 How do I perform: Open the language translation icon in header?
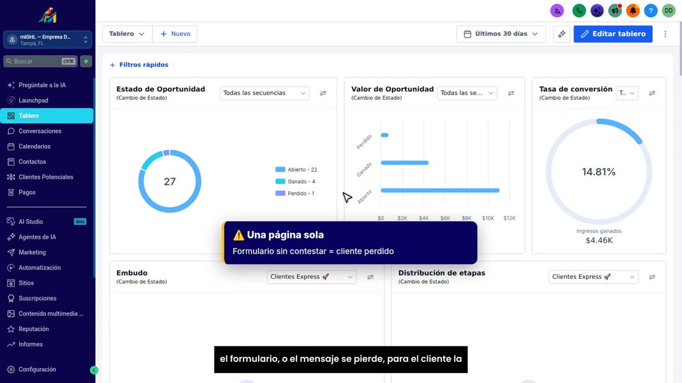click(x=557, y=11)
